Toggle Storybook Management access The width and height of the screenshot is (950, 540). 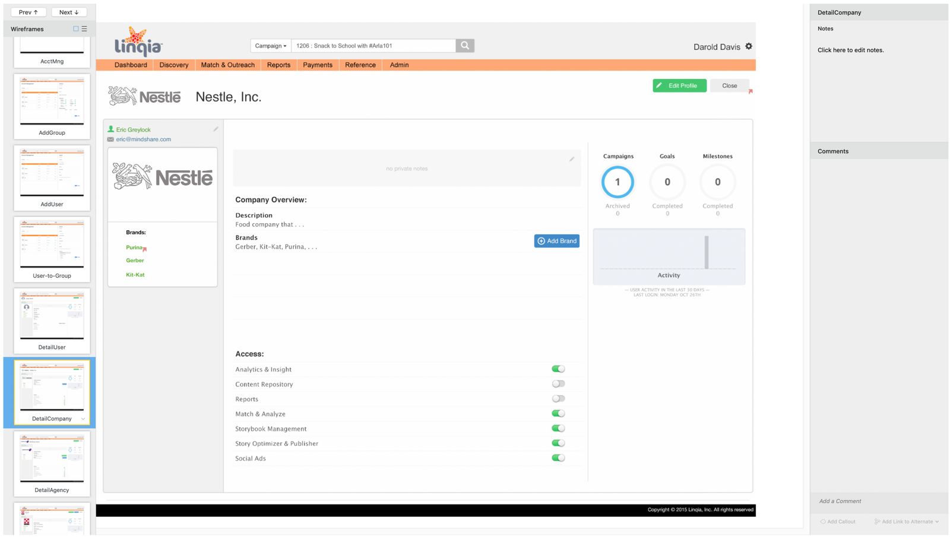[x=558, y=428]
